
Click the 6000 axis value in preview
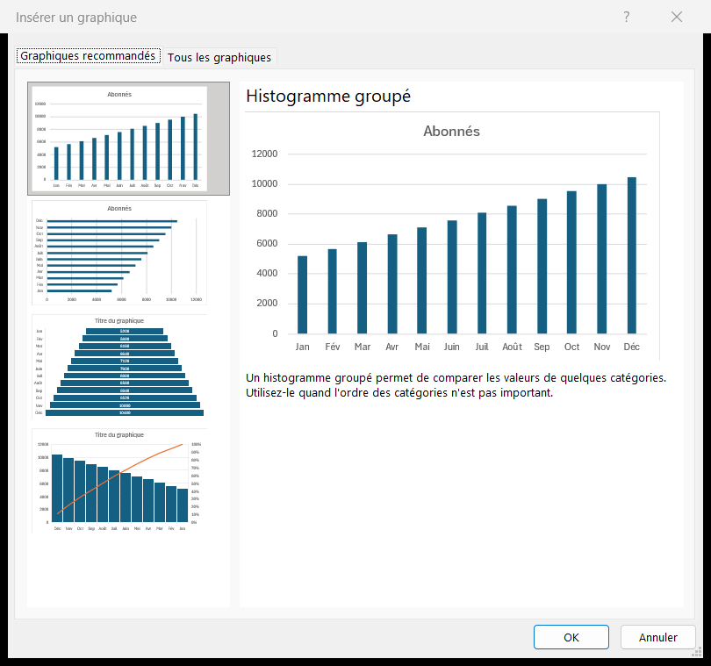point(267,243)
